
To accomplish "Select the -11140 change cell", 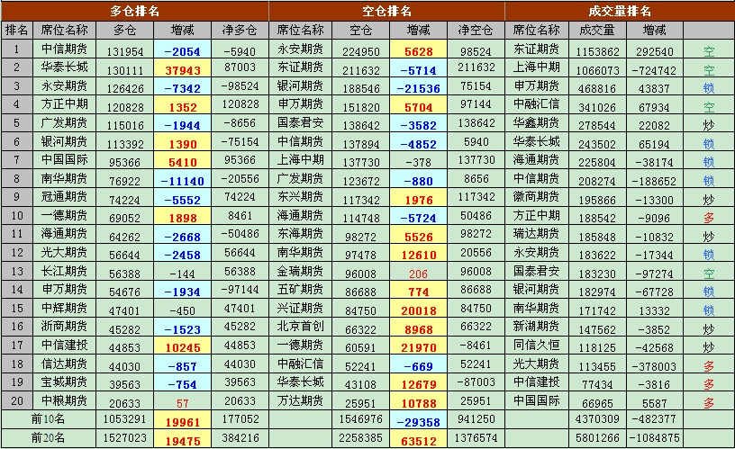I will pos(182,178).
